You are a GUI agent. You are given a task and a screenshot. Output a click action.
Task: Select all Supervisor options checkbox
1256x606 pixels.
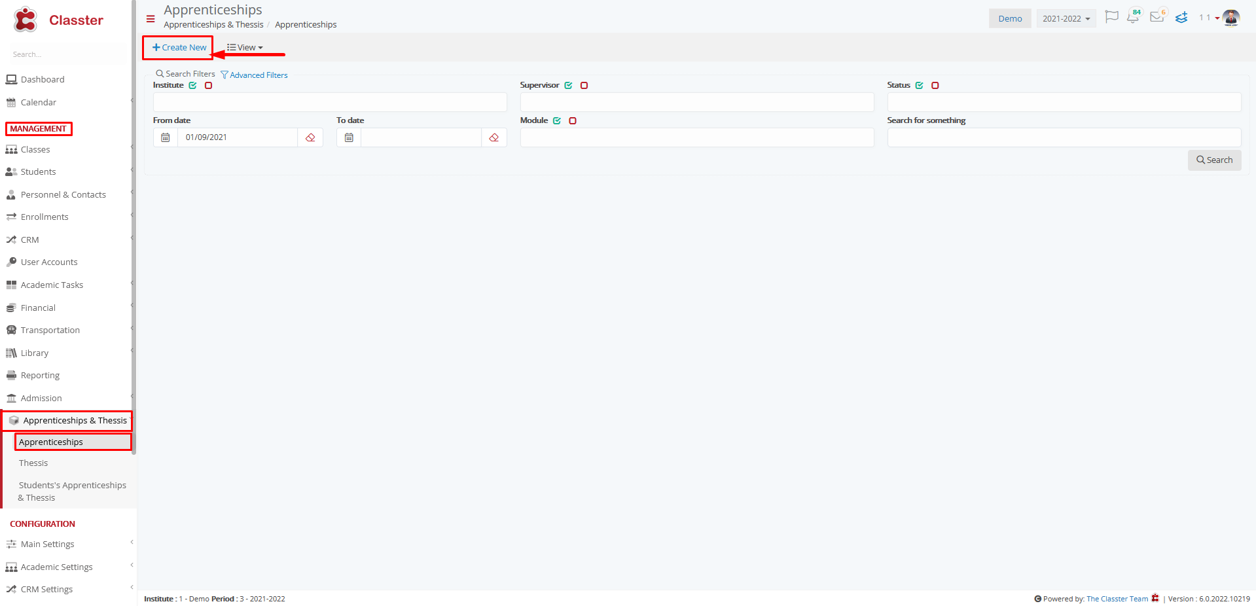569,85
